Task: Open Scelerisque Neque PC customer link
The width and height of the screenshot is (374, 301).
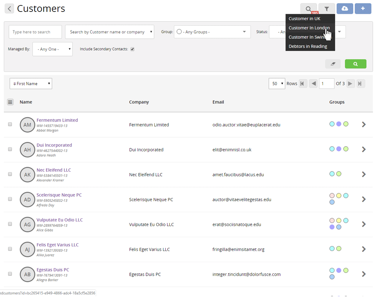Action: click(x=59, y=195)
